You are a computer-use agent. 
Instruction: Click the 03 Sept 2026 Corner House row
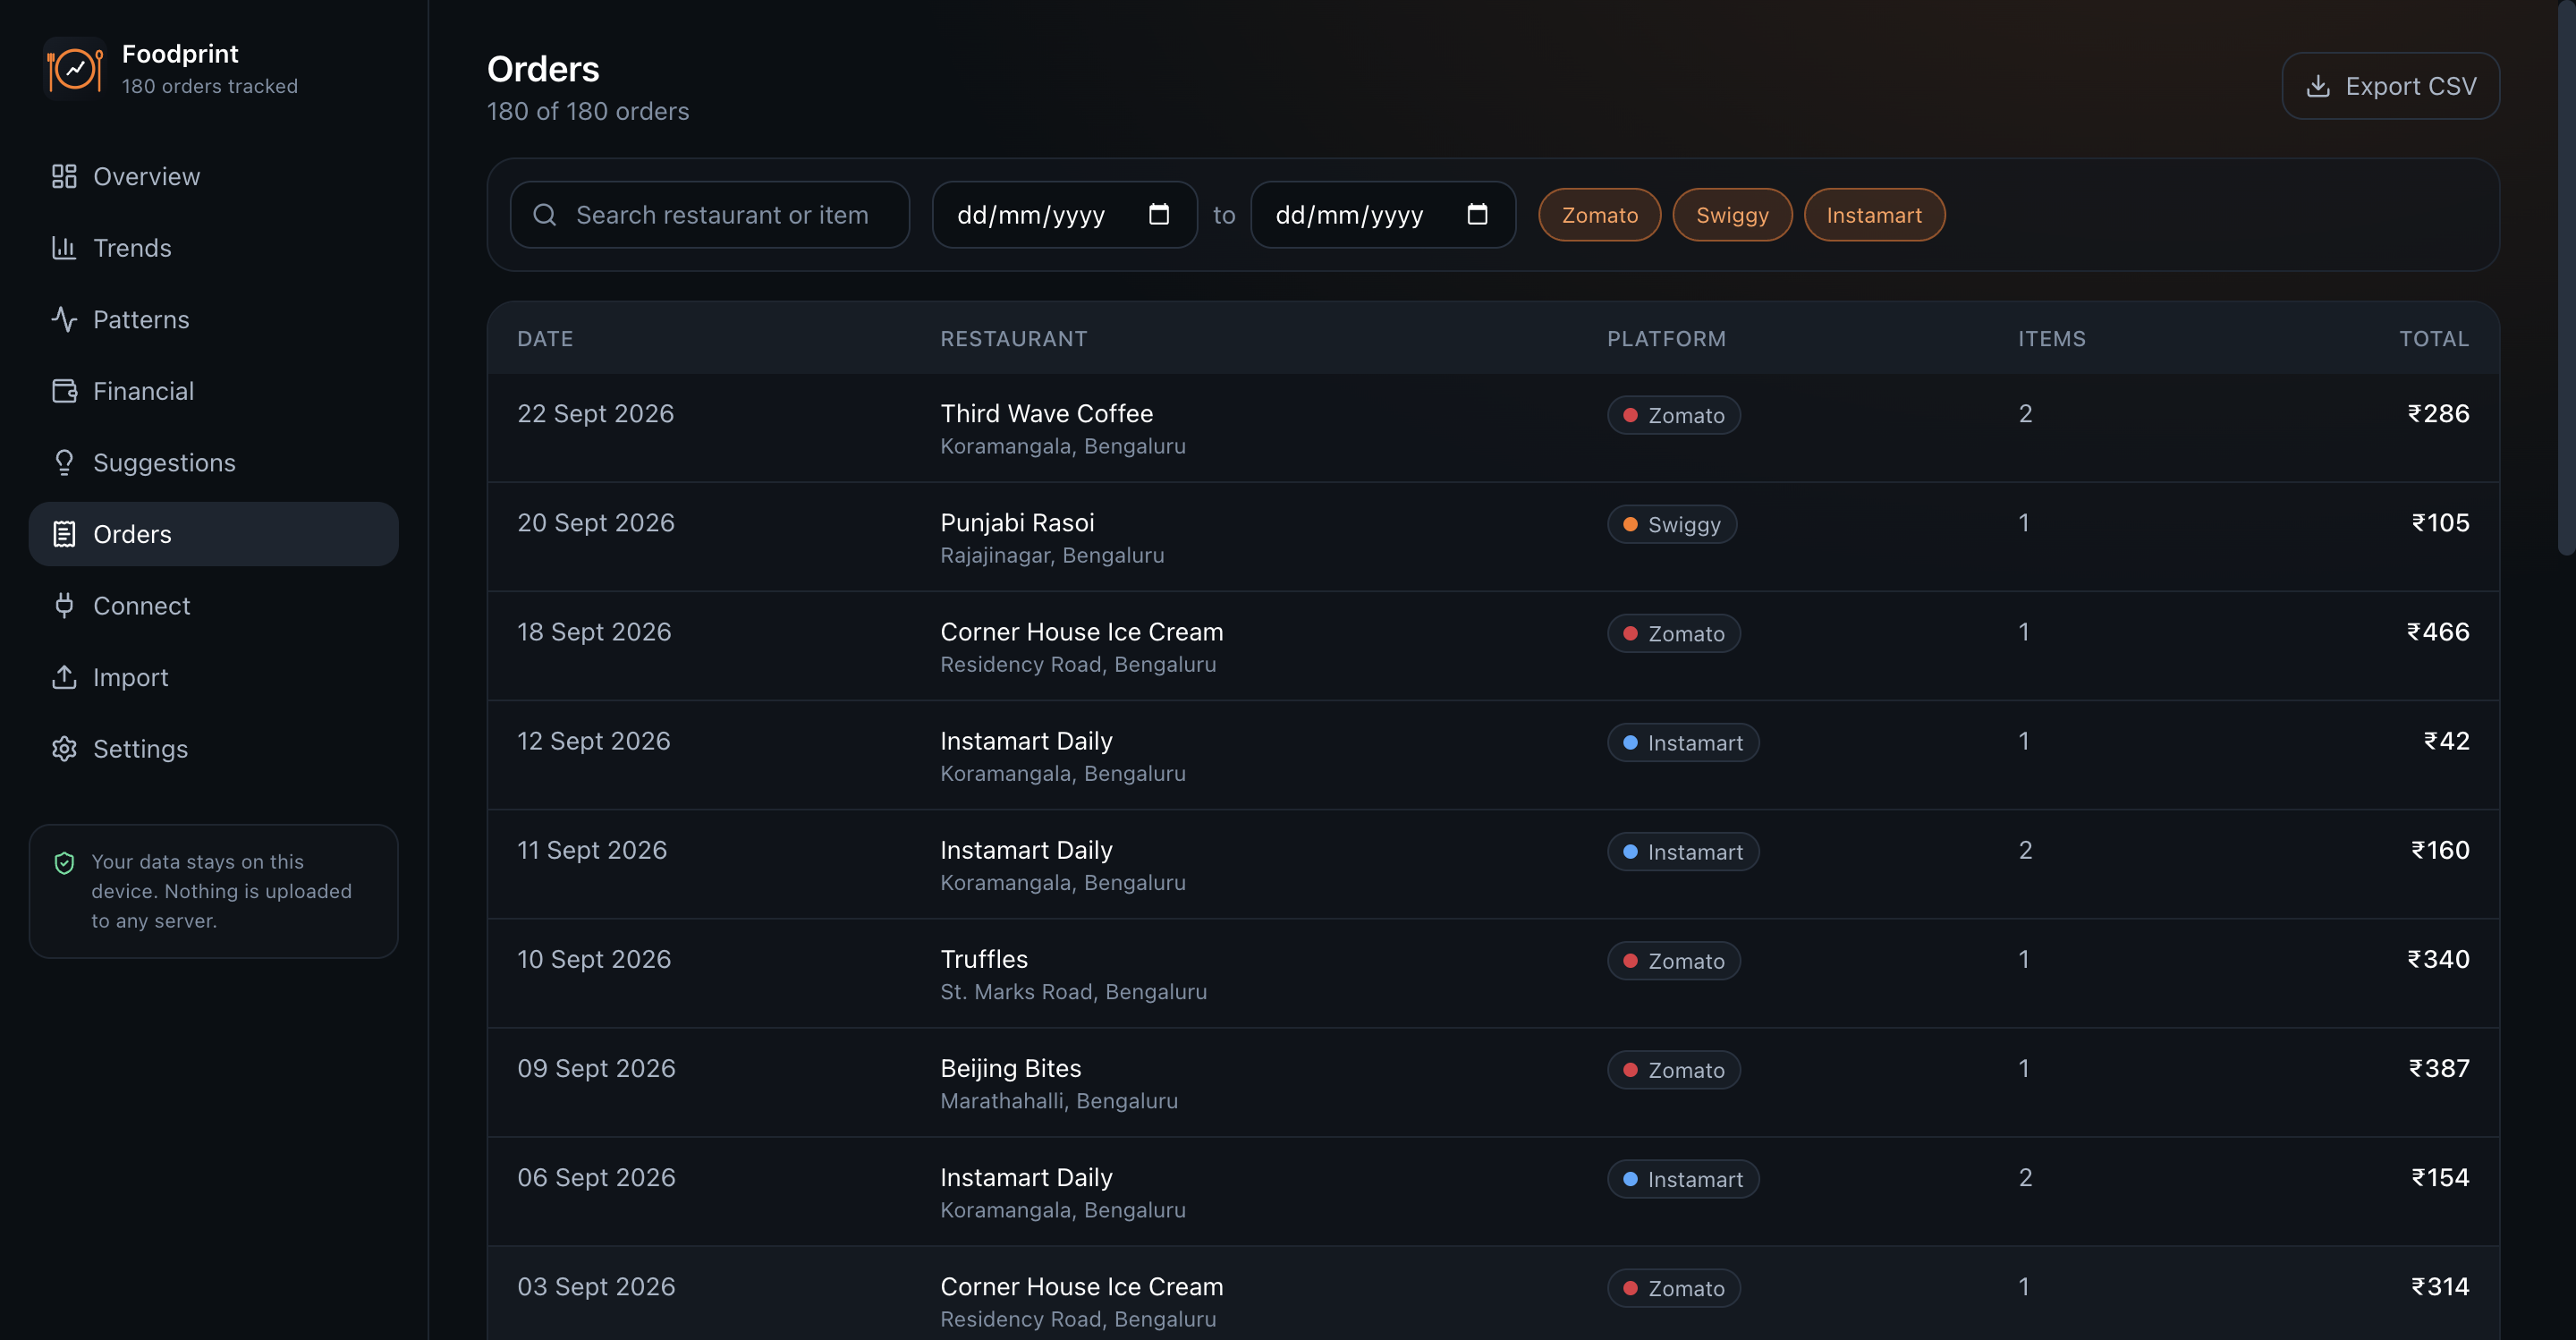pos(1493,1294)
